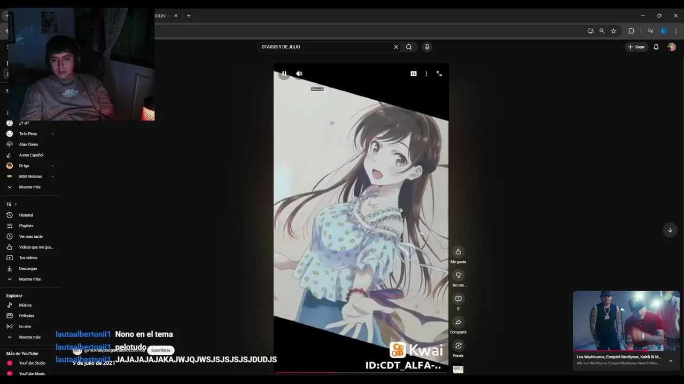Mute the Short's volume
This screenshot has height=384, width=684.
tap(299, 74)
